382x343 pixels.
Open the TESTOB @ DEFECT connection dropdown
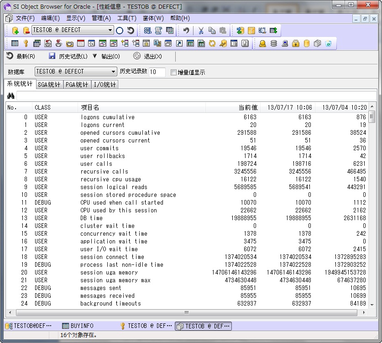tap(110, 31)
